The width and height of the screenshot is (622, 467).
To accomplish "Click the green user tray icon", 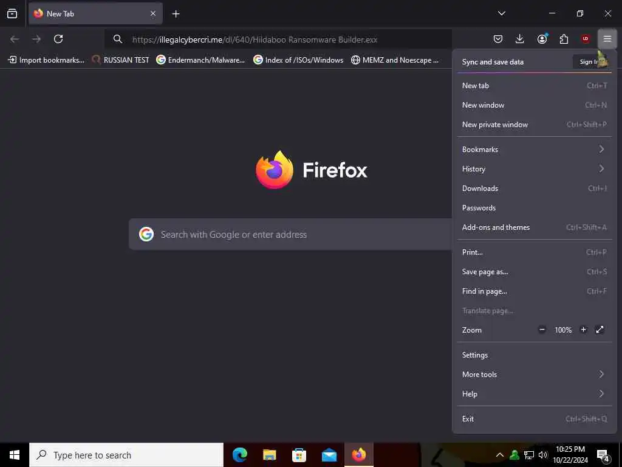I will click(514, 455).
